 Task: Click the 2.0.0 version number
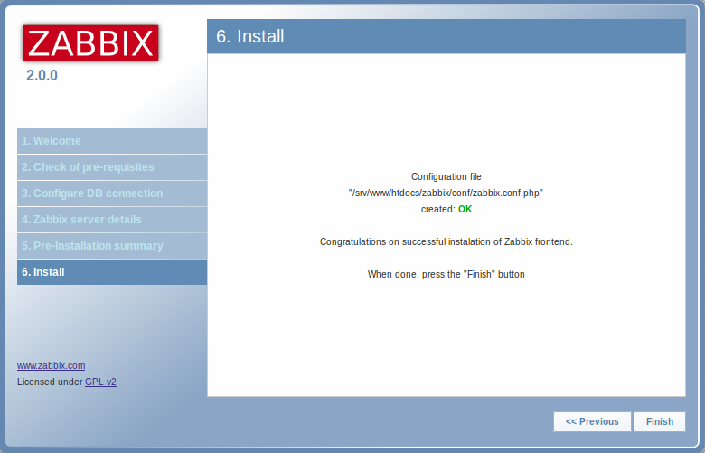42,76
